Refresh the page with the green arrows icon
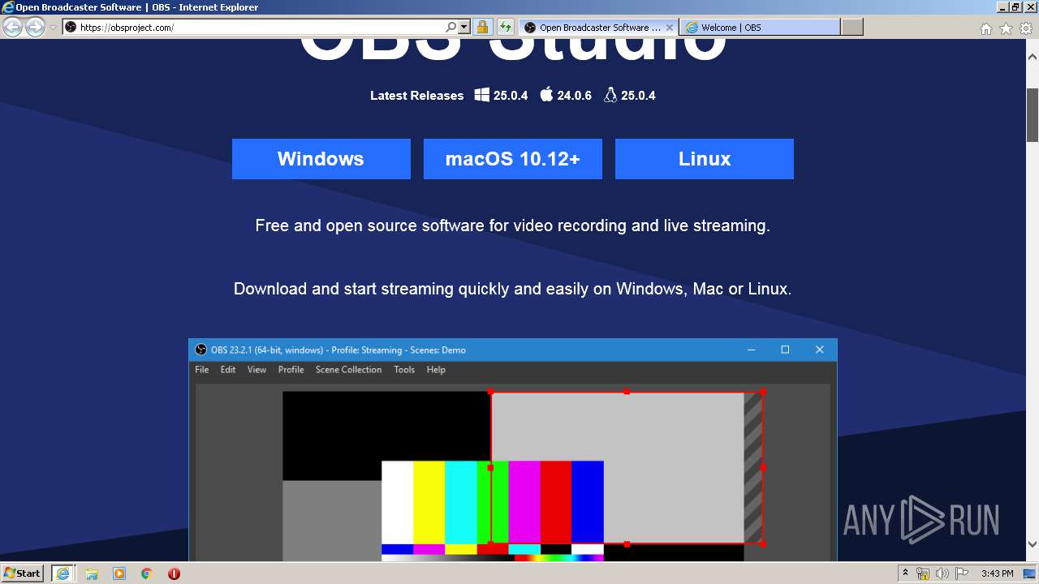This screenshot has height=584, width=1039. tap(506, 27)
